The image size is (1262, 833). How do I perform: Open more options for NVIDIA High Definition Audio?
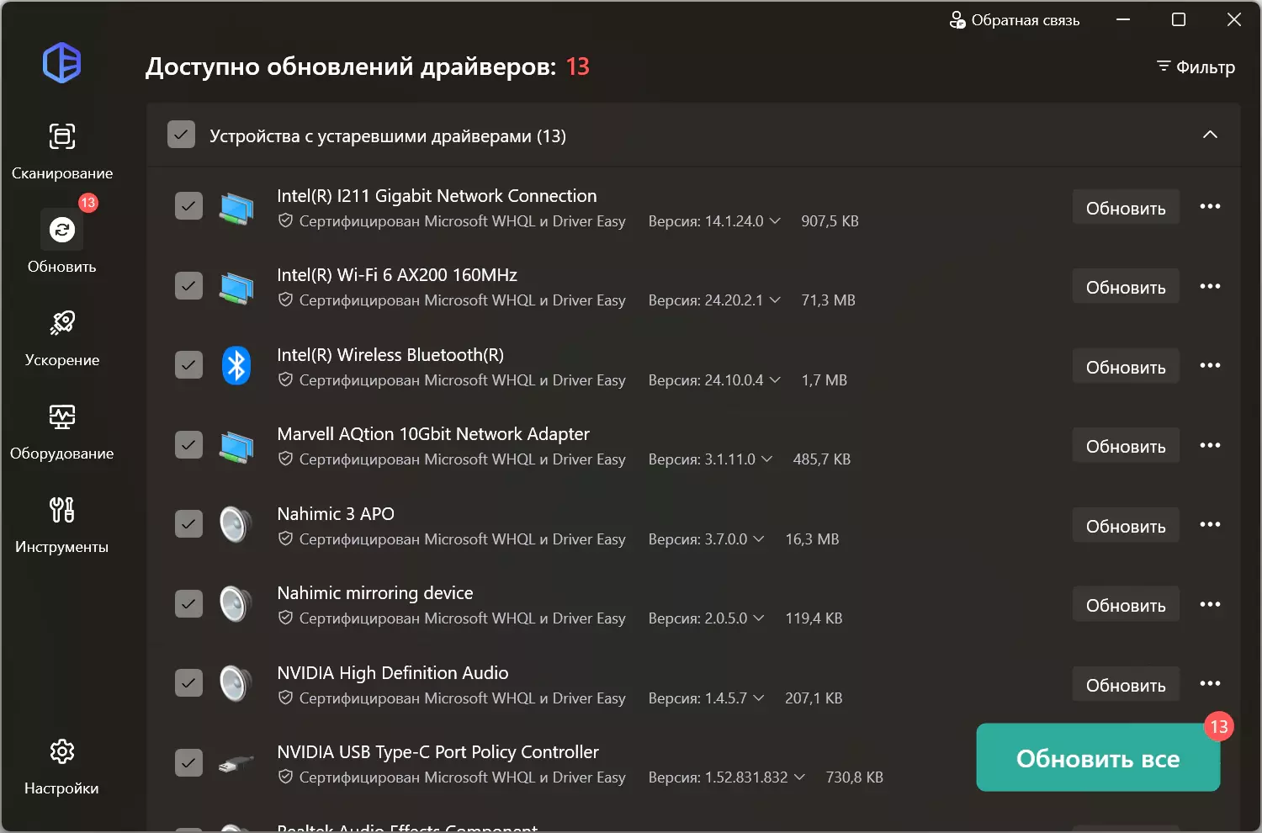coord(1210,684)
